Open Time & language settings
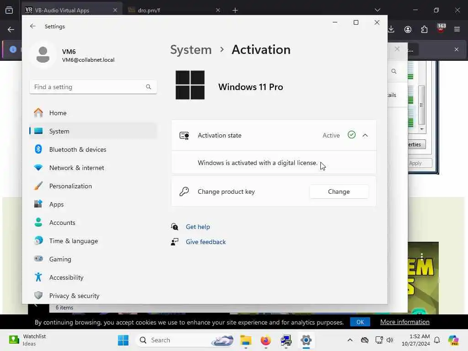Image resolution: width=468 pixels, height=351 pixels. (93, 241)
